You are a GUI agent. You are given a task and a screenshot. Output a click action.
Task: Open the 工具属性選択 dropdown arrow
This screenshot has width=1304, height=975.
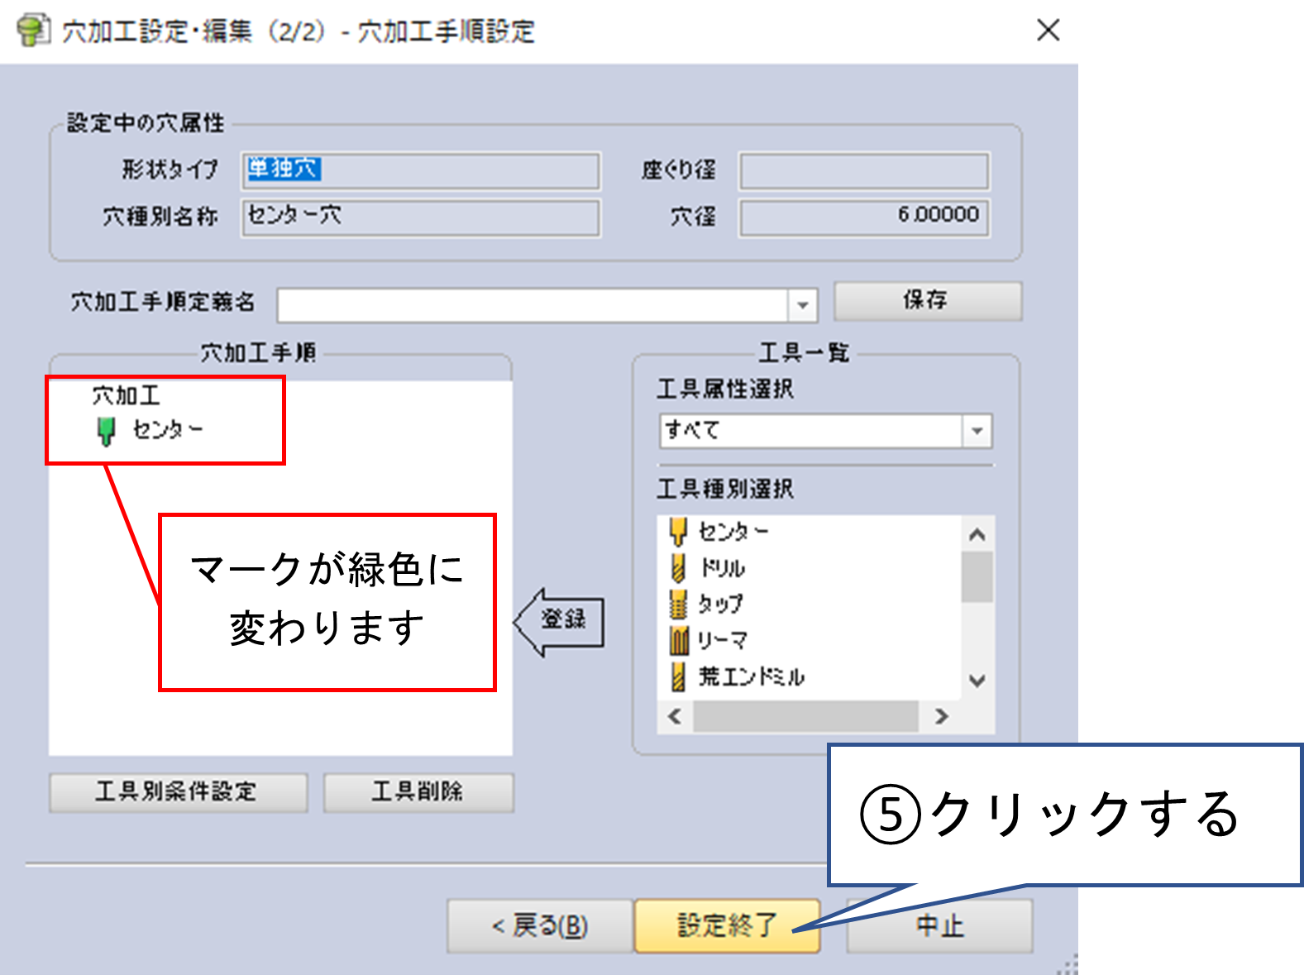[x=977, y=431]
